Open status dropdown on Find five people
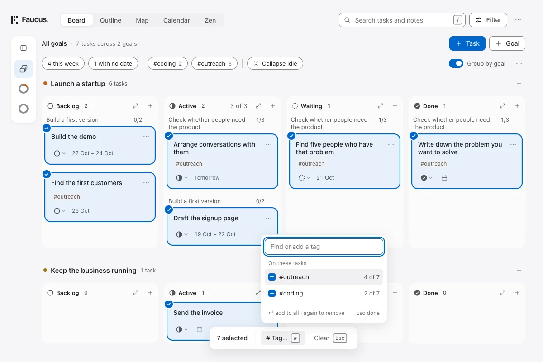Screen dimensions: 543x362 [305, 178]
